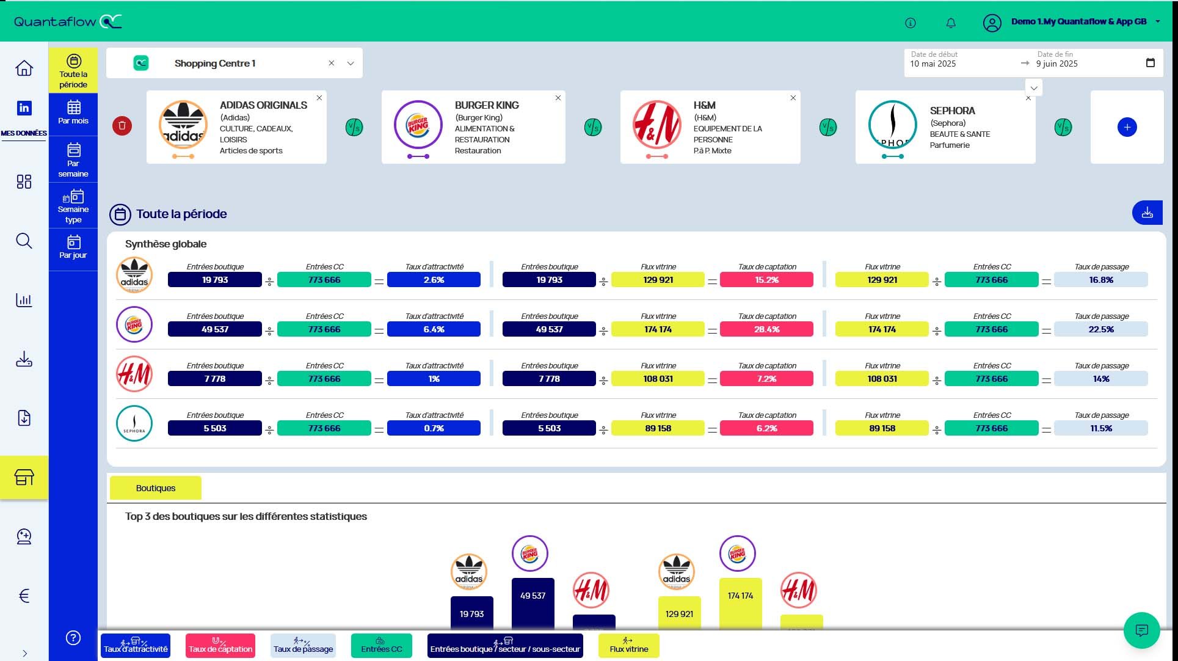The height and width of the screenshot is (661, 1178).
Task: Select the Boutiques tab
Action: pos(156,488)
